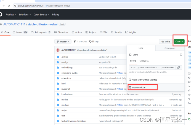191x125 pixels.
Task: Click the GitHub Desktop icon in dropdown
Action: [x=130, y=80]
